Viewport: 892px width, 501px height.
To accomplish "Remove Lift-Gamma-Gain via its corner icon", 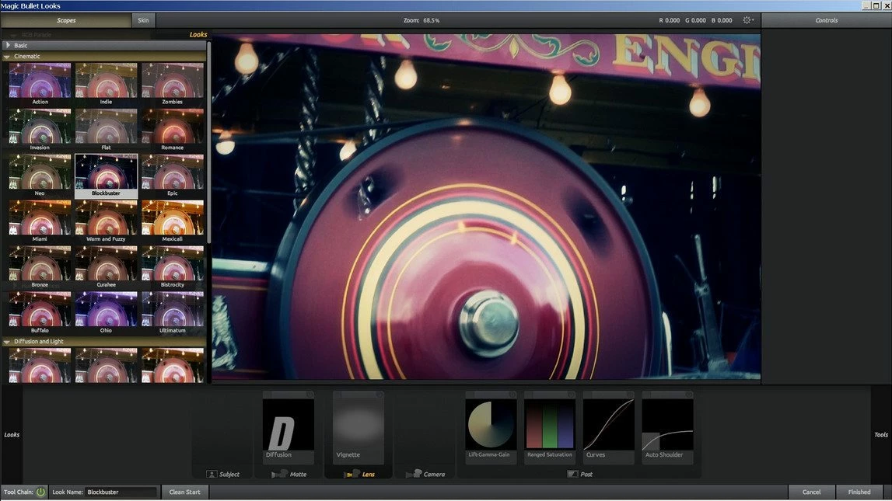I will click(512, 395).
